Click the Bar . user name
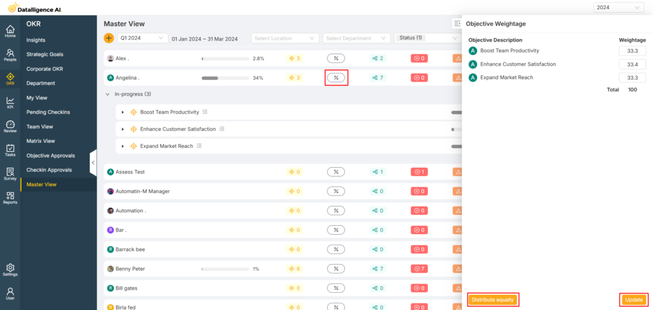653x310 pixels. coord(121,230)
